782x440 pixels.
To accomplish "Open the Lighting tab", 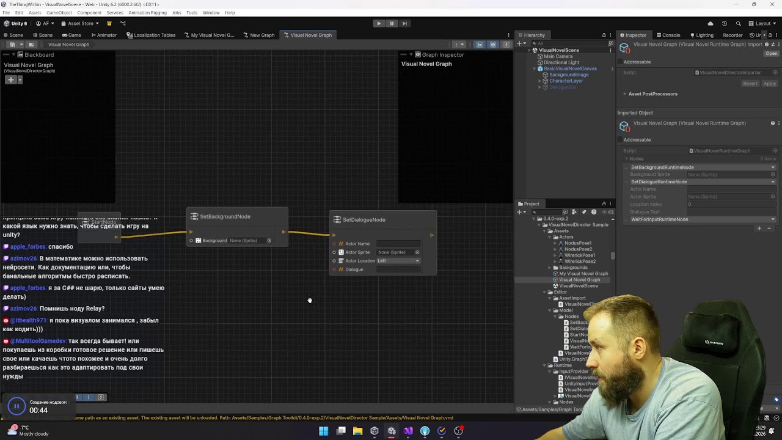I will click(701, 35).
